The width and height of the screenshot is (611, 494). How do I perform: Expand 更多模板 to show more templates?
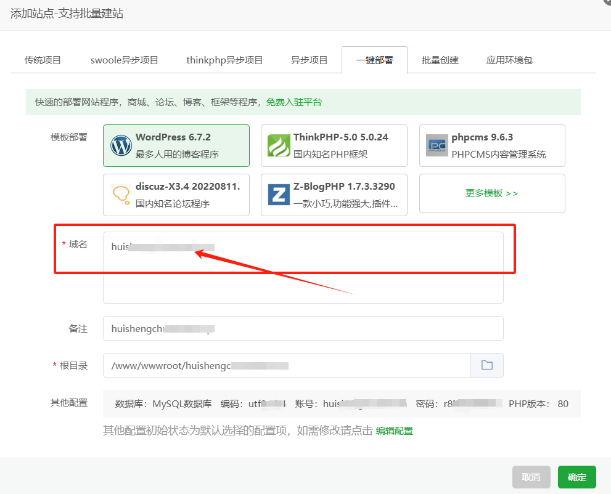pos(491,193)
